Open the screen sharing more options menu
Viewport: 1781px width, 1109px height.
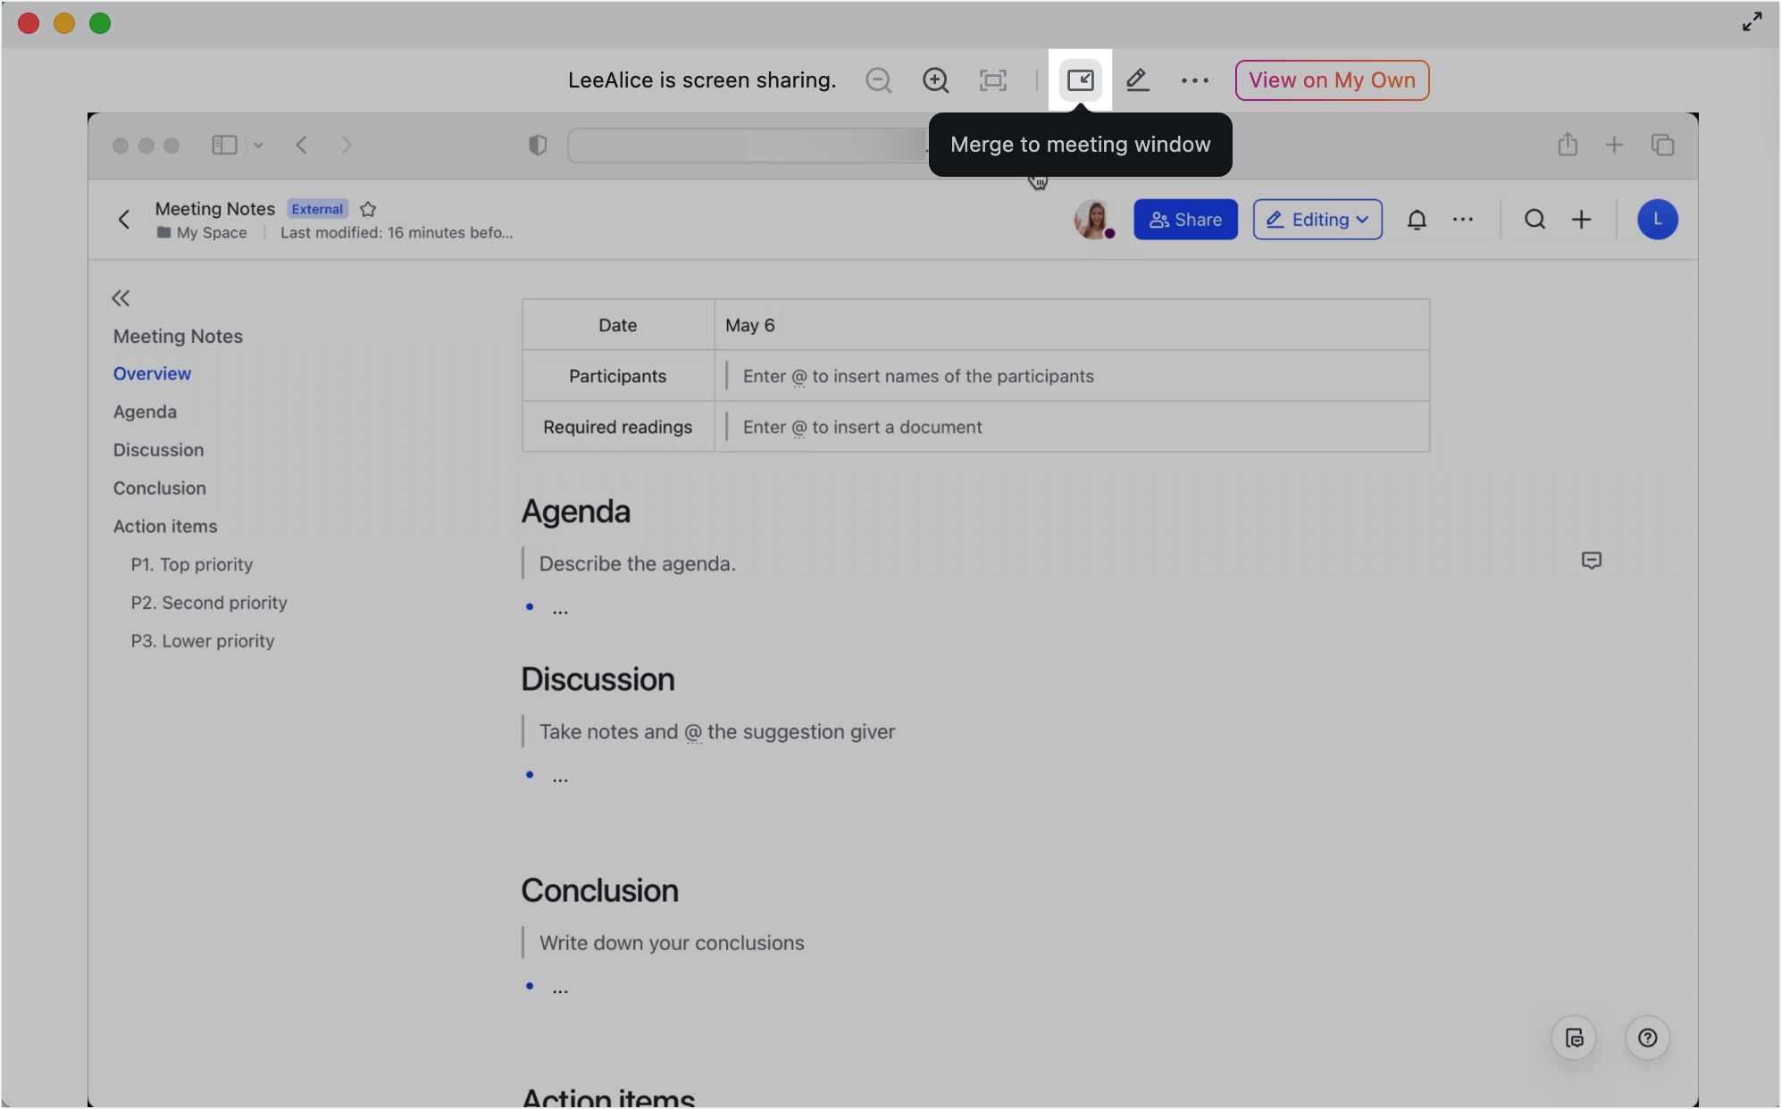pos(1194,80)
